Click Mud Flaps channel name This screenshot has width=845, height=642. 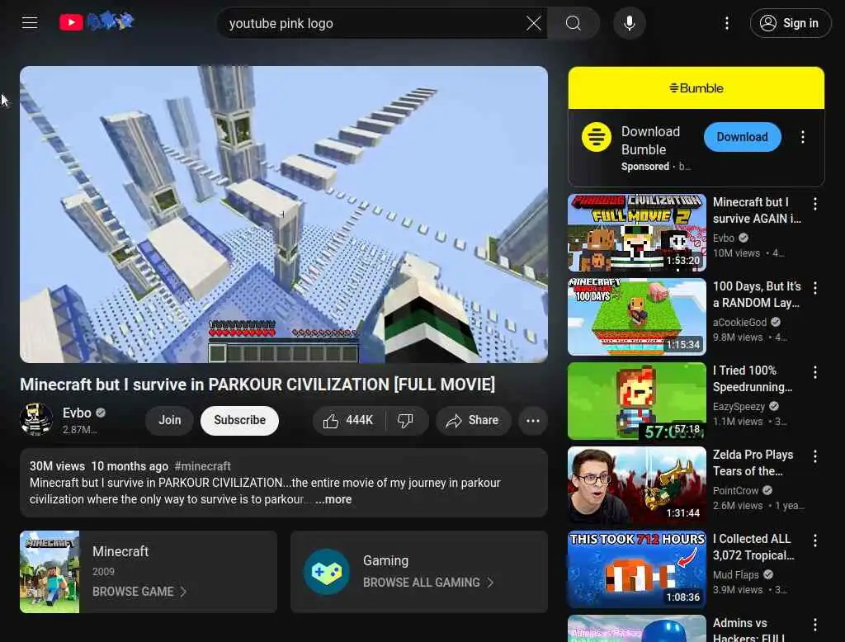coord(735,574)
